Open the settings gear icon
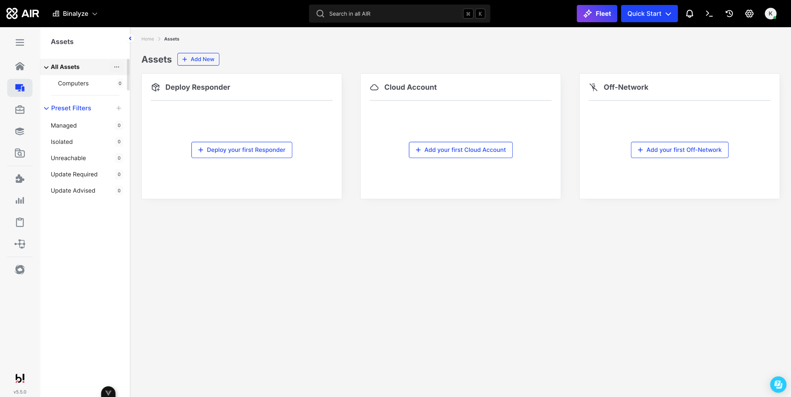 pos(749,14)
